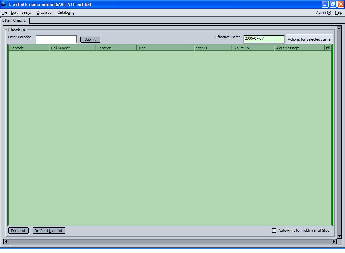The image size is (345, 253).
Task: Open Actions for Selected Items menu
Action: [x=309, y=39]
